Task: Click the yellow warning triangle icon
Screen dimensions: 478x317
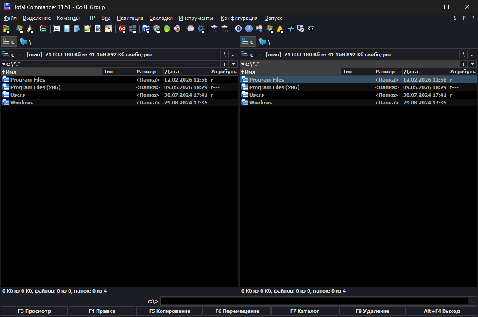Action: tap(280, 29)
